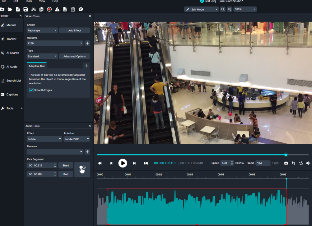The width and height of the screenshot is (312, 226).
Task: Click the snapshot camera icon
Action: coord(286,163)
